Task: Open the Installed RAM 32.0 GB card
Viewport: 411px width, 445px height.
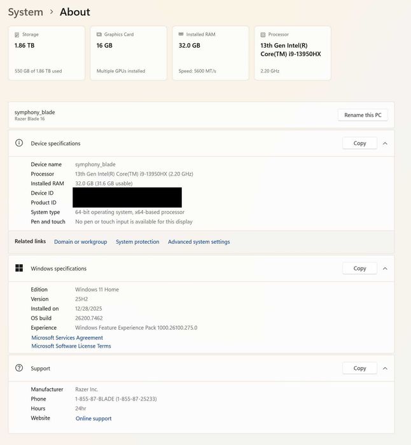Action: [x=211, y=53]
